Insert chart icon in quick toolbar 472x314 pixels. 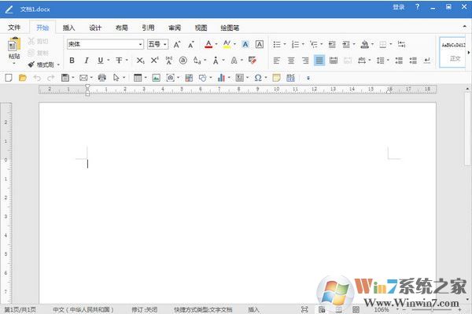(x=221, y=78)
